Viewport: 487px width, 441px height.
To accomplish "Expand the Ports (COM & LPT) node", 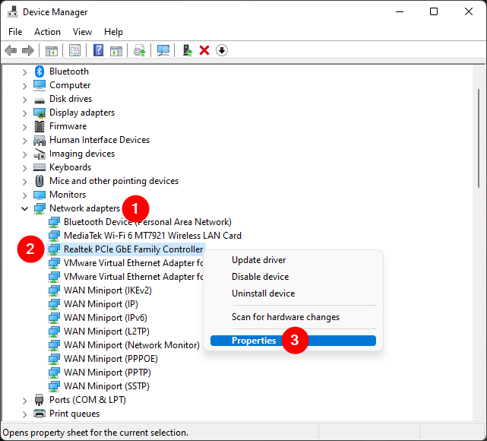I will [24, 400].
